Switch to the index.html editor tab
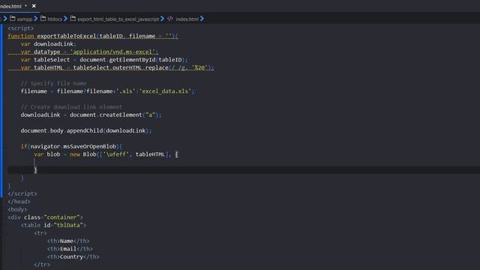Viewport: 480px width, 270px height. [x=10, y=6]
